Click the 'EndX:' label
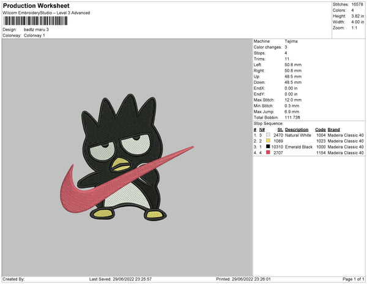Screen dimensions: 367x284 [x=259, y=88]
